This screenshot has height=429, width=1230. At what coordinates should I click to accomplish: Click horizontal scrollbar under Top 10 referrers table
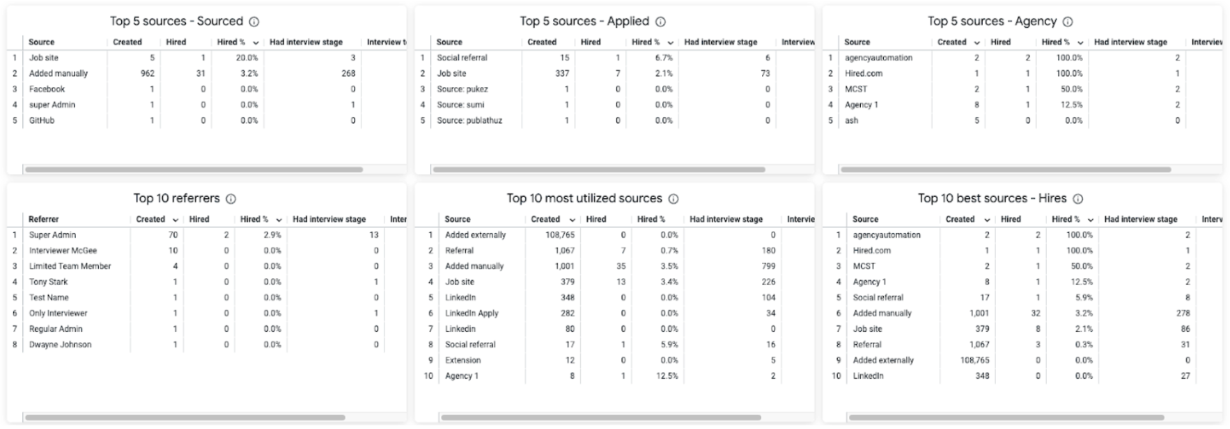click(x=185, y=417)
